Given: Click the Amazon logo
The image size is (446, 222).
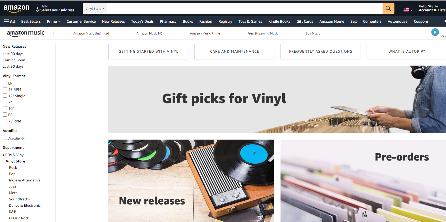Looking at the screenshot, I should (x=16, y=9).
